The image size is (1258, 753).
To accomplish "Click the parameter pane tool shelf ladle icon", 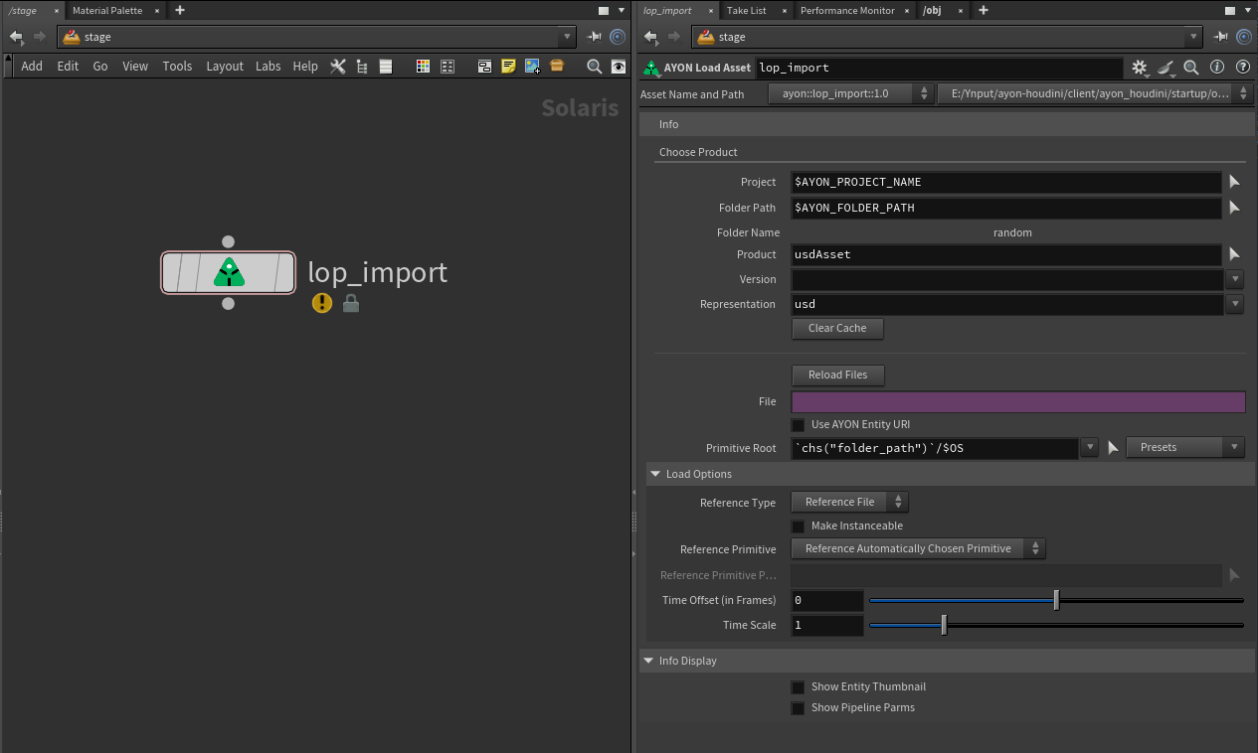I will point(1167,68).
